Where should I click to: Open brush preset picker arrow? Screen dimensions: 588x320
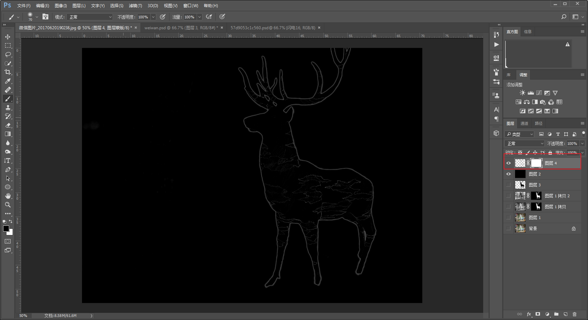(x=37, y=17)
